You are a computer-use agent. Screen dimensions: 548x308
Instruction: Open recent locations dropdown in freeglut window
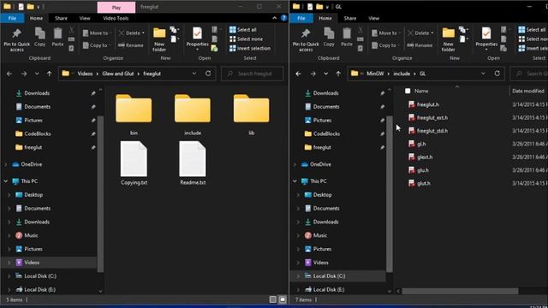37,74
